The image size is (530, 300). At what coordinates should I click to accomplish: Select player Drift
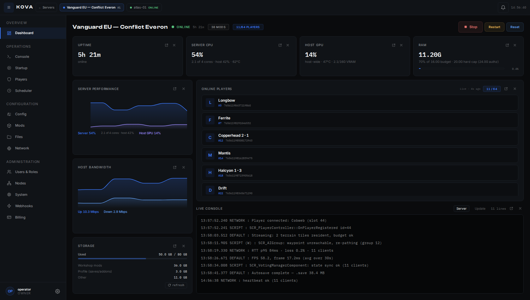pos(360,189)
